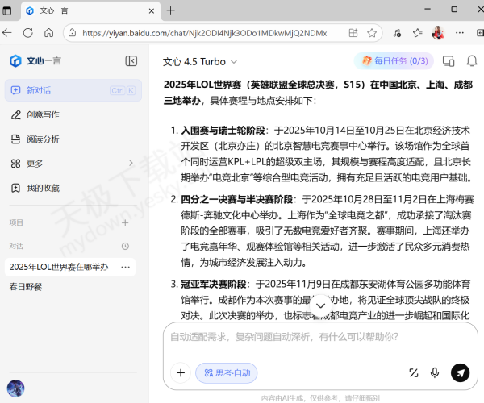The height and width of the screenshot is (403, 484).
Task: Click the plus attachment button in input box
Action: tap(180, 372)
